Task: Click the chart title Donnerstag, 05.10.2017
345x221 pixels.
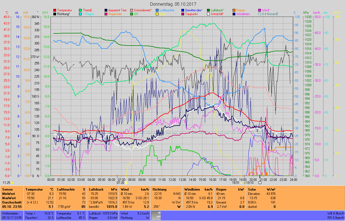Action: tap(173, 4)
